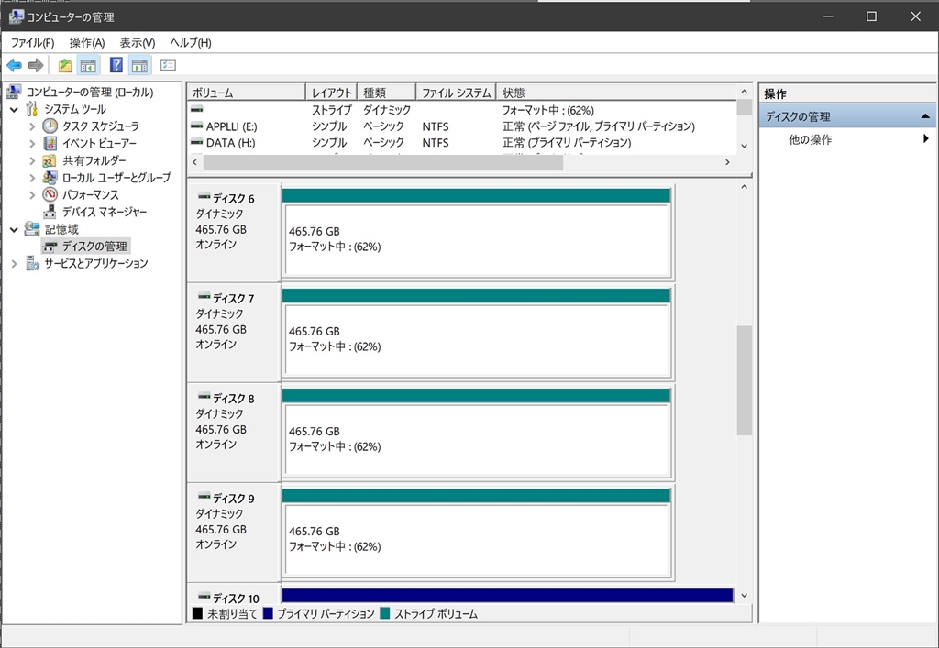This screenshot has height=648, width=939.
Task: Click the Device Manager icon
Action: pos(50,212)
